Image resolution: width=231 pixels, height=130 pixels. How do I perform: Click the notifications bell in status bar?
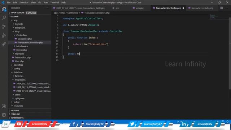pyautogui.click(x=227, y=121)
